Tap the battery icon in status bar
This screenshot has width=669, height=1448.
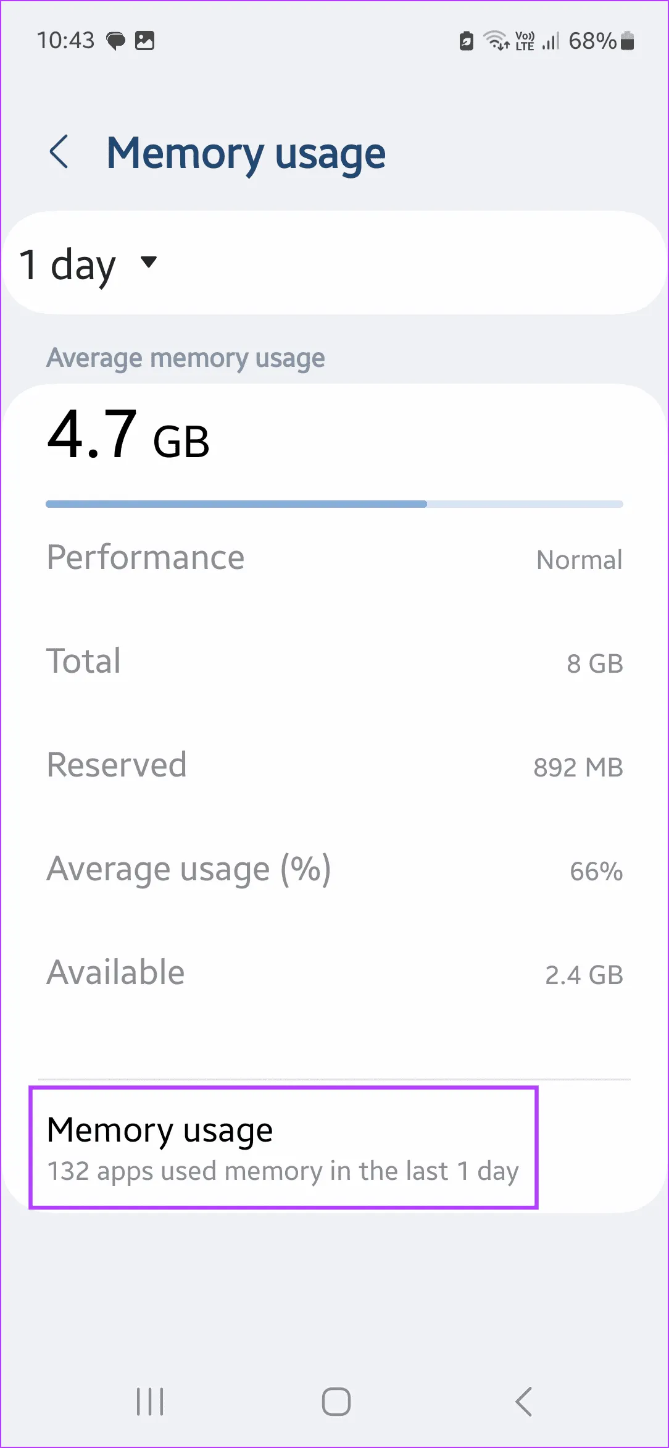point(628,41)
